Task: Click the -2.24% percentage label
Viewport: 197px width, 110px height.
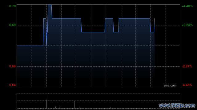Action: [x=187, y=66]
